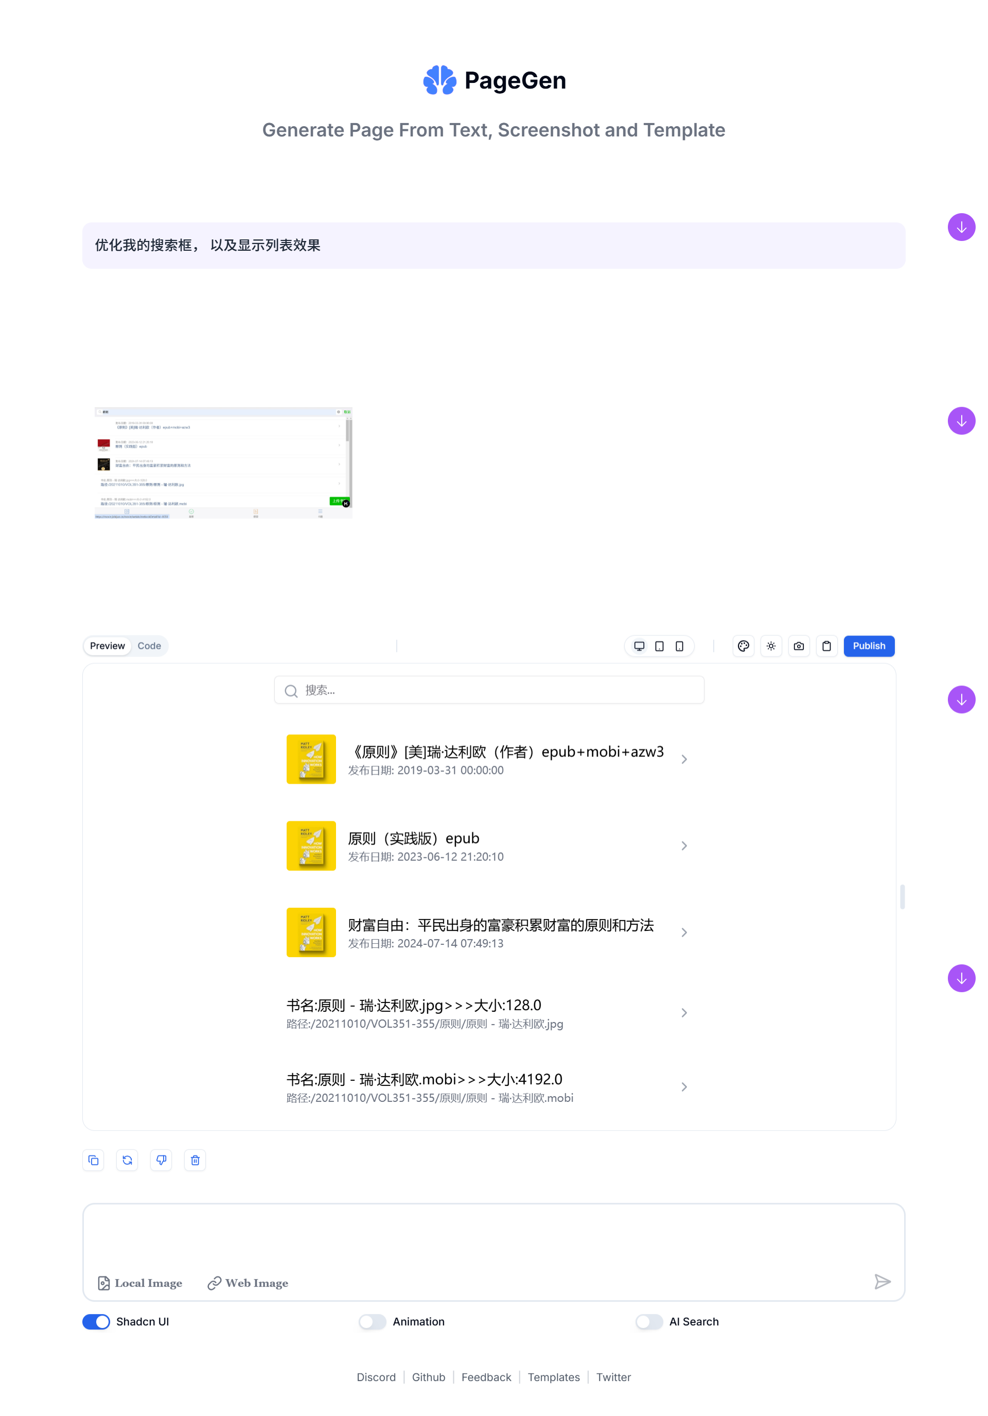Click the Local Image button
Screen dimensions: 988x1416
point(139,1283)
